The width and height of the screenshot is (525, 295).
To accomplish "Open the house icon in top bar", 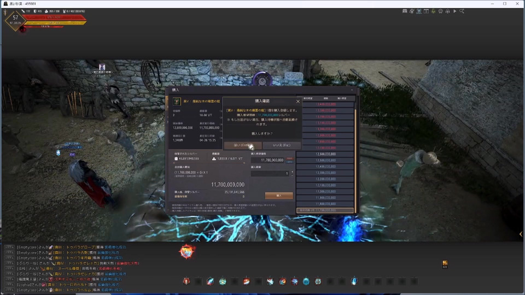I will coord(412,11).
